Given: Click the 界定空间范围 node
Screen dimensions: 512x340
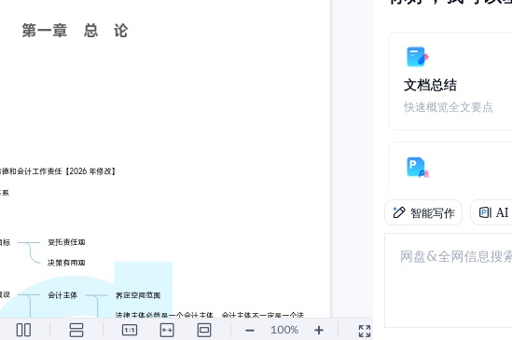Looking at the screenshot, I should 138,295.
